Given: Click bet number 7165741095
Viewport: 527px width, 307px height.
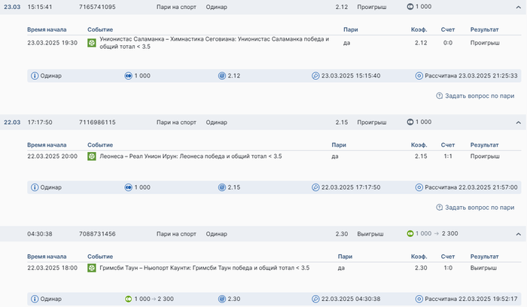Looking at the screenshot, I should pyautogui.click(x=97, y=7).
